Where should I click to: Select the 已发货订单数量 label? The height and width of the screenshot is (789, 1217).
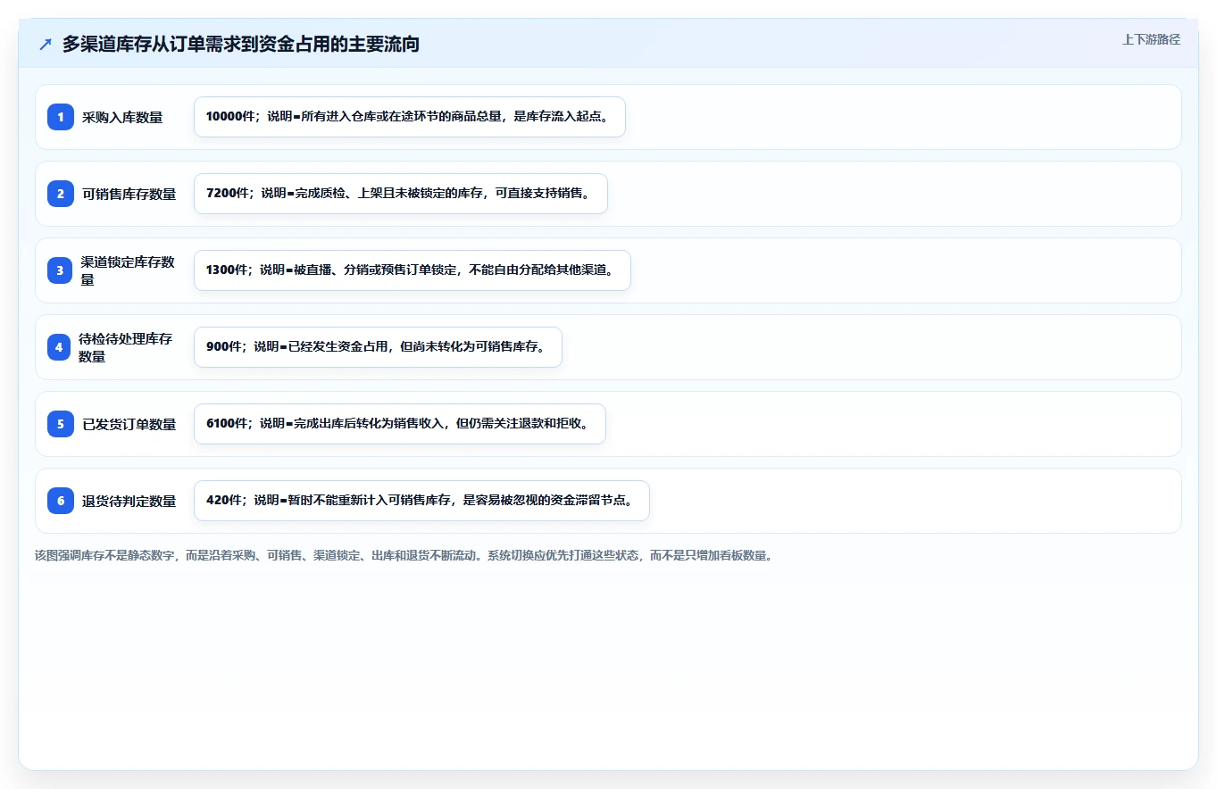coord(129,424)
